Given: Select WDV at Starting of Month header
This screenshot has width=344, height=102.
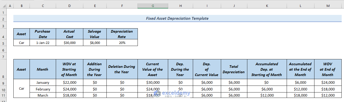Looking at the screenshot, I should [x=69, y=69].
